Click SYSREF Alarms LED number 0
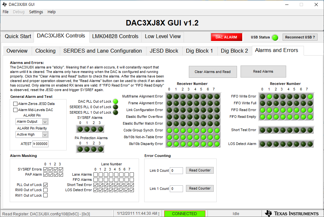Screen dimensions: 324x217 point(81,129)
